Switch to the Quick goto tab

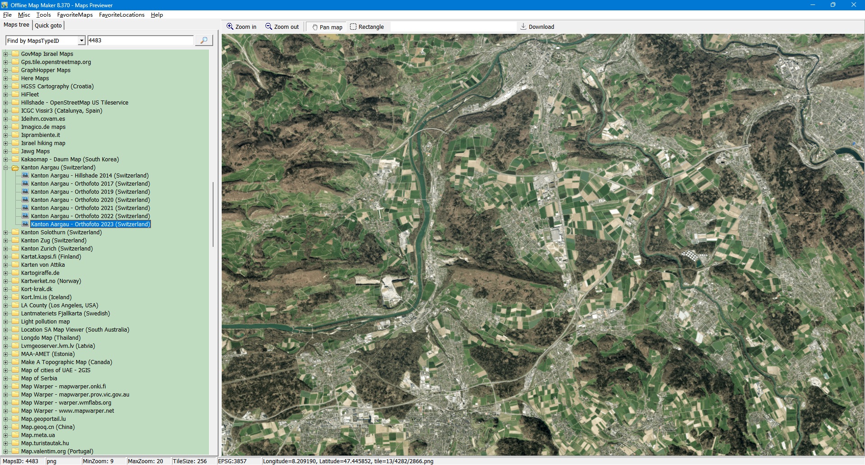tap(48, 26)
